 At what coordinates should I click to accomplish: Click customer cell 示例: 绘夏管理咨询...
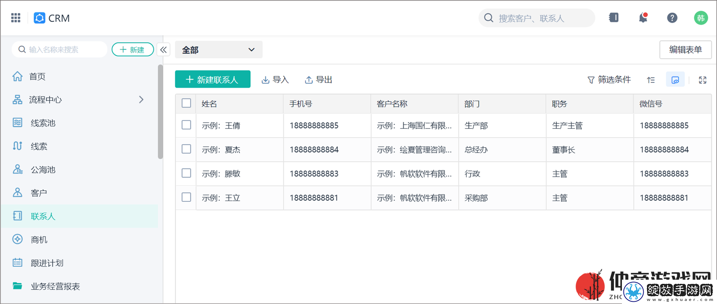click(415, 150)
